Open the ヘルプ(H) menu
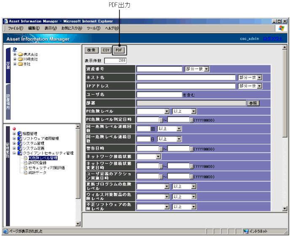Viewport: 290px width, 246px height. coord(112,28)
